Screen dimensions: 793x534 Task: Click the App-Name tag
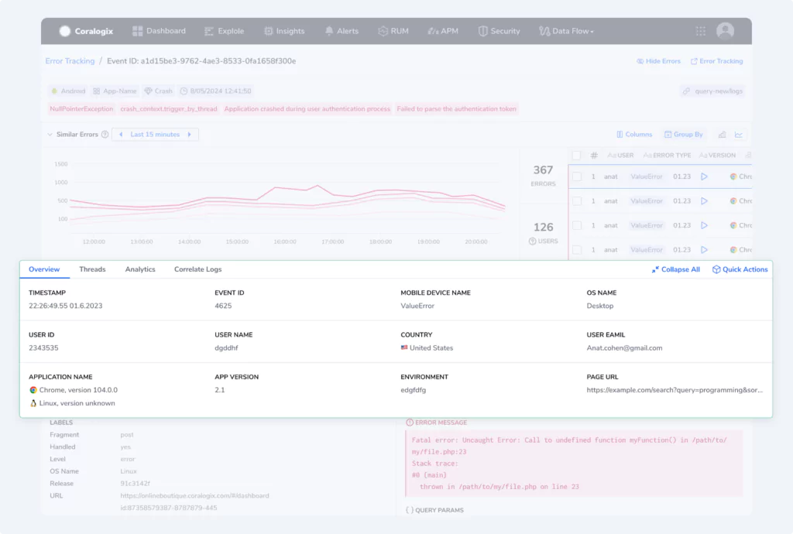[x=115, y=91]
